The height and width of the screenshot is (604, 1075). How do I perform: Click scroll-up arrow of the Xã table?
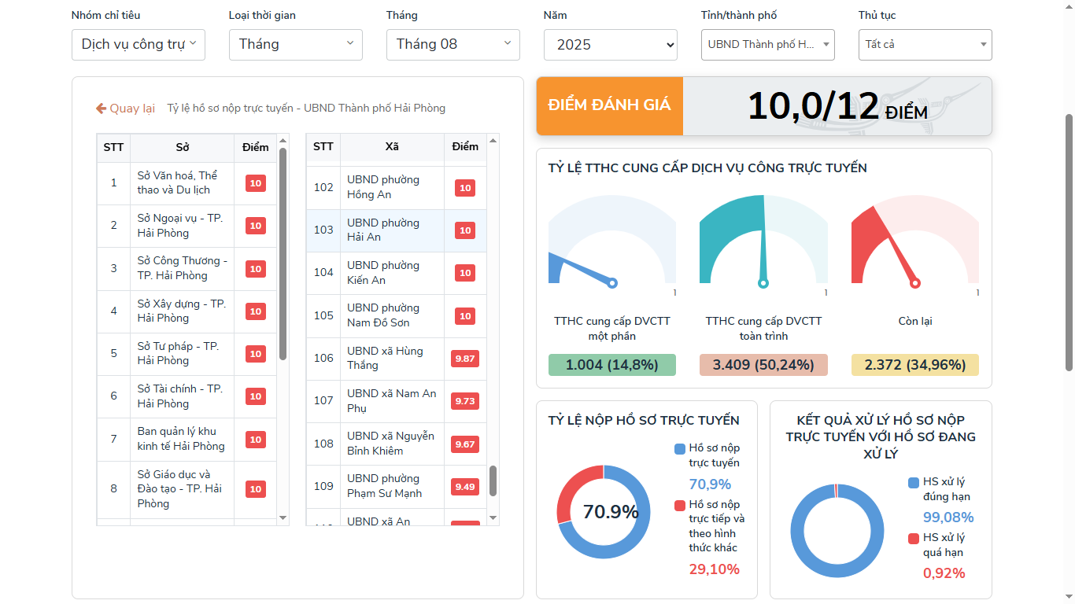point(493,141)
